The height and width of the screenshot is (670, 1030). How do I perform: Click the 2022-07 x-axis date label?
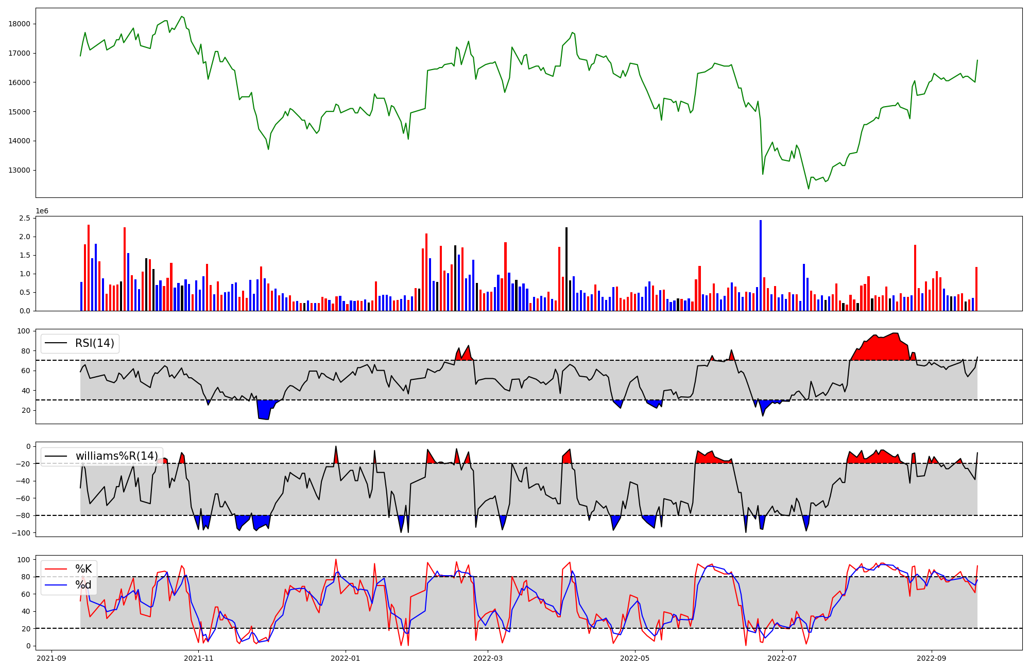click(782, 658)
